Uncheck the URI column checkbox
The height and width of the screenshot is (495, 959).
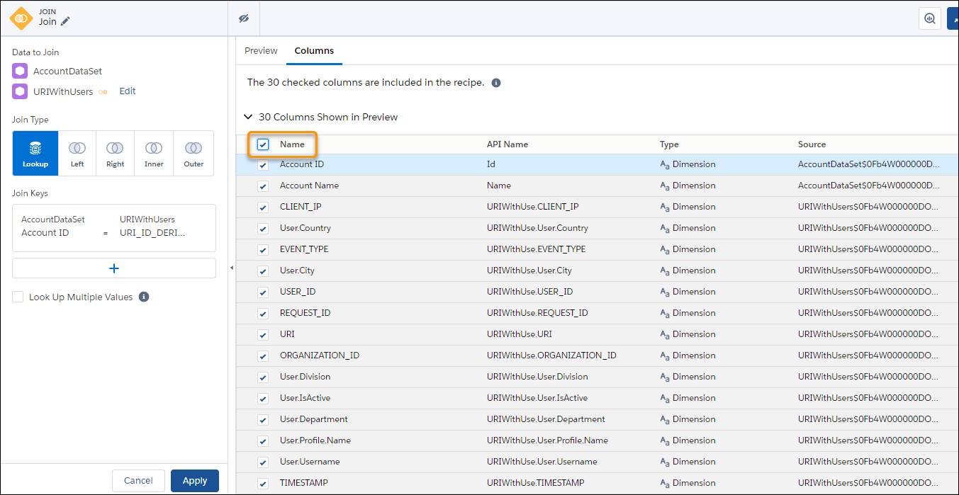coord(263,335)
